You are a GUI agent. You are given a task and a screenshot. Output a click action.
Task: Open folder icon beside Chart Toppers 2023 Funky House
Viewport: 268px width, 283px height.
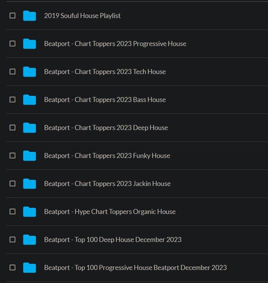(x=30, y=156)
